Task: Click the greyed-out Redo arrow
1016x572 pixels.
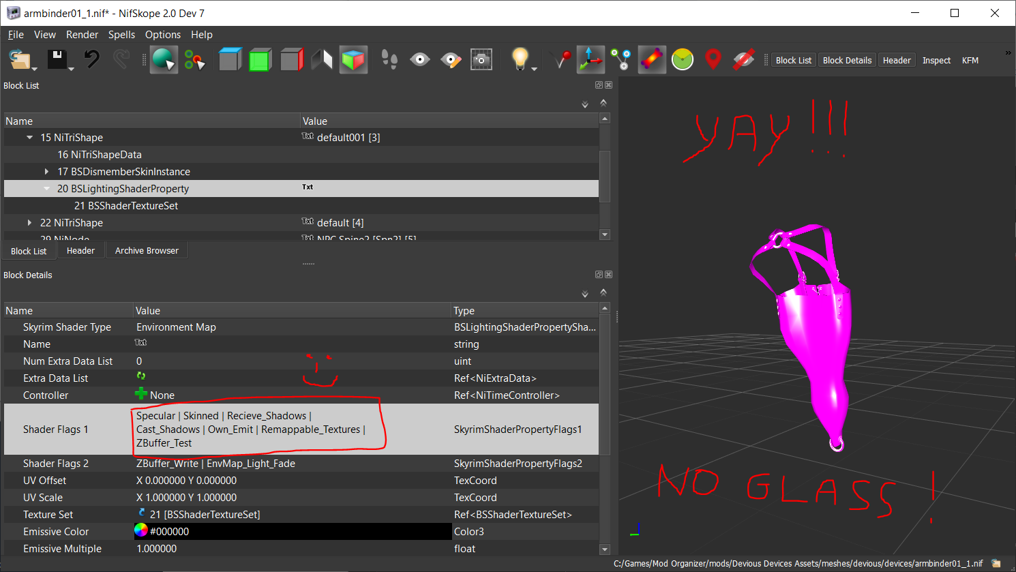Action: point(121,60)
